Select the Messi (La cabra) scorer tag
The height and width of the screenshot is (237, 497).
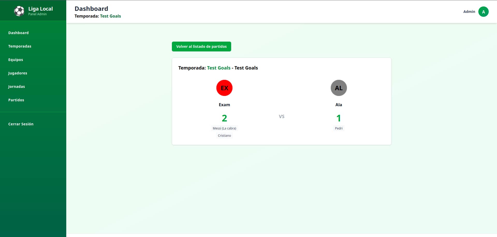click(224, 128)
